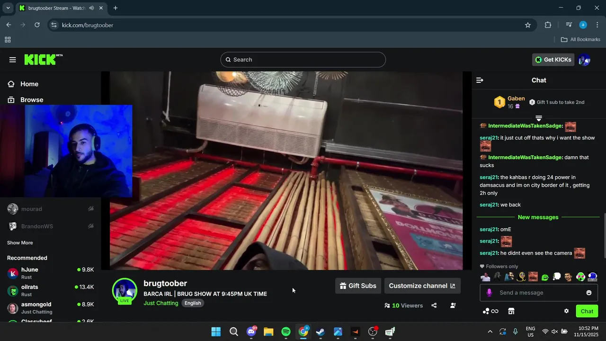Open the hamburger sidebar menu
This screenshot has height=341, width=606.
(12, 60)
